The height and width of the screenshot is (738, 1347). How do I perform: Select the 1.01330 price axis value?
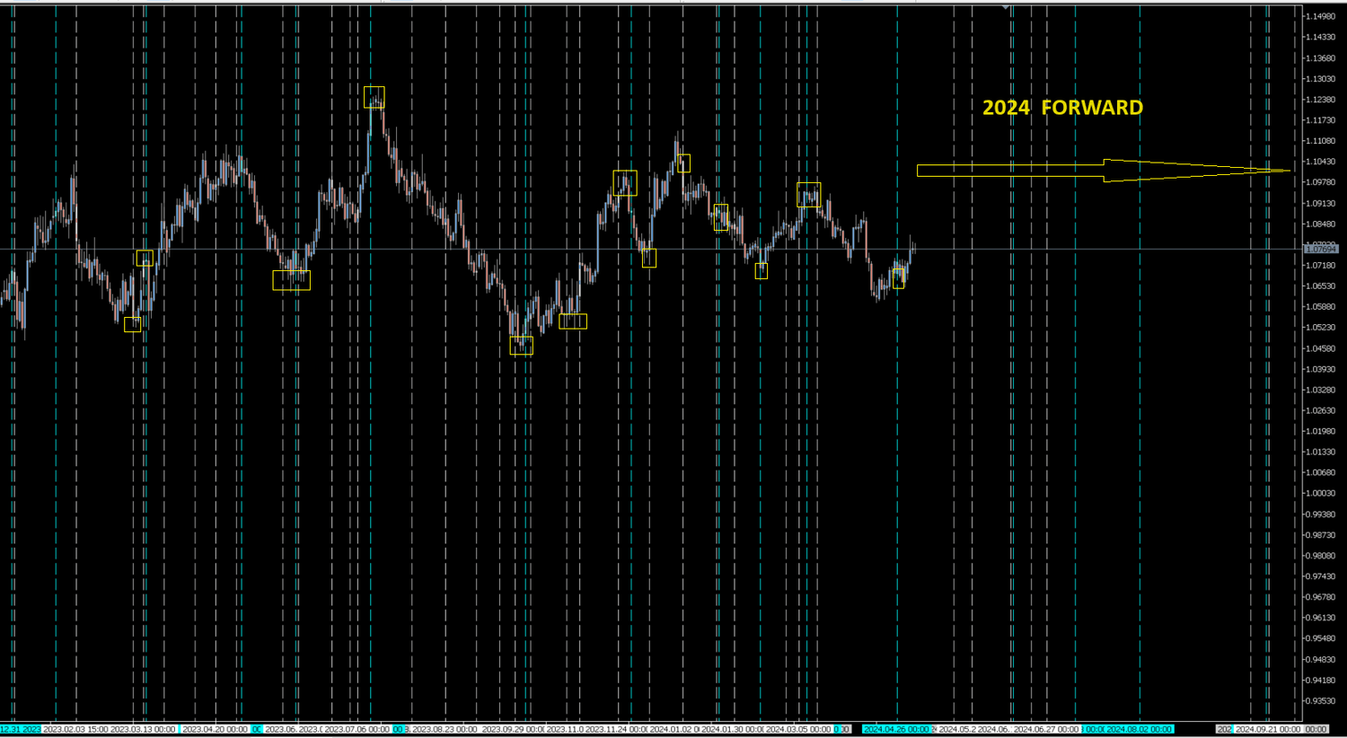pyautogui.click(x=1322, y=452)
